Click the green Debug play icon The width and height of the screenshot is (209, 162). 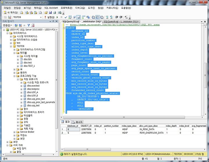point(57,17)
